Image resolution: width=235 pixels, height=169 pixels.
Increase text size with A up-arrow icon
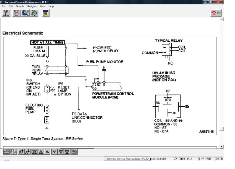(x=20, y=152)
